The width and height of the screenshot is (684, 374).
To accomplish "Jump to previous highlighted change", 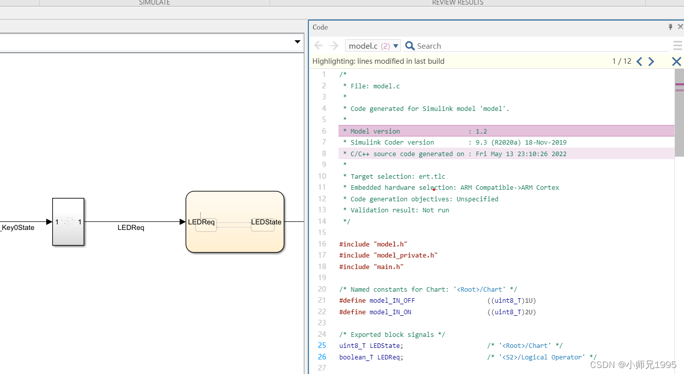I will click(x=639, y=61).
